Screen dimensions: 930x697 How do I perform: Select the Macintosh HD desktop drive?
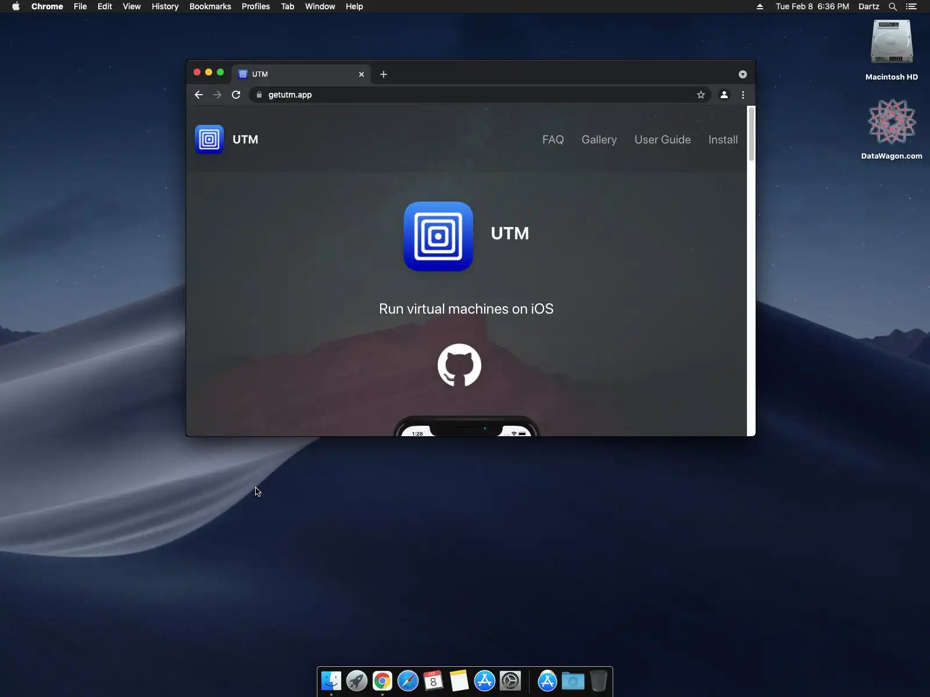coord(892,50)
